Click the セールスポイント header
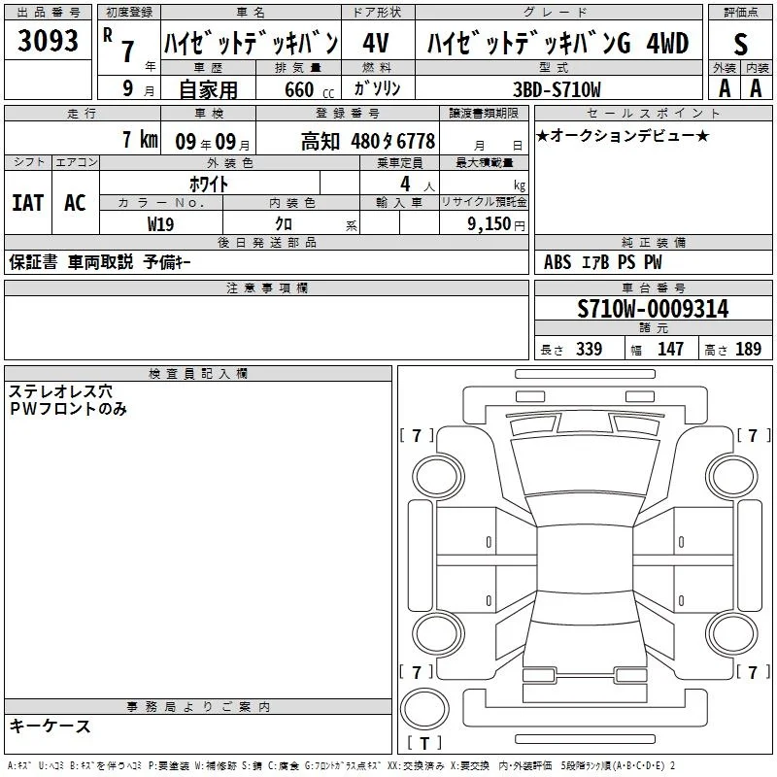 point(653,113)
